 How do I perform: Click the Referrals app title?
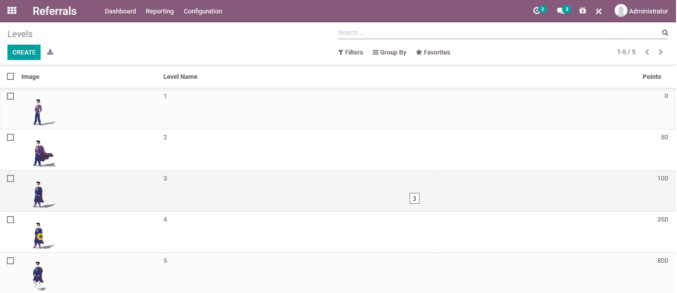pyautogui.click(x=54, y=11)
